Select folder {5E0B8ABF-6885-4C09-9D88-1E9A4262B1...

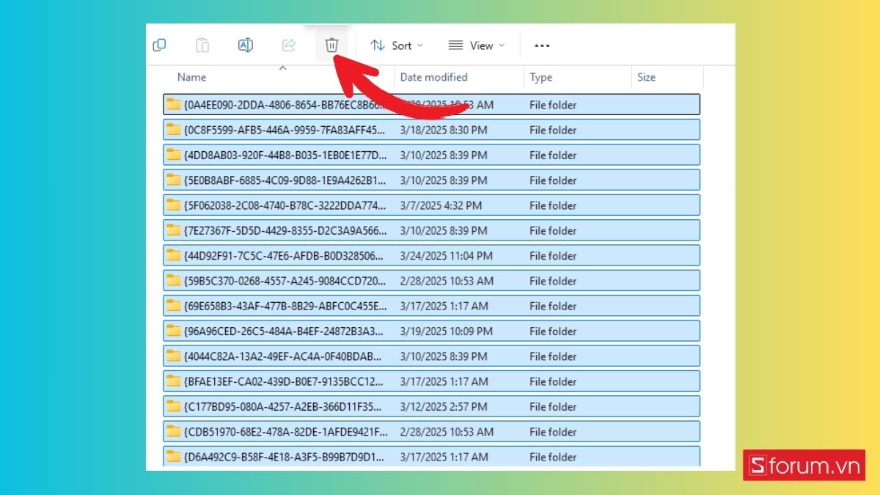[x=431, y=180]
